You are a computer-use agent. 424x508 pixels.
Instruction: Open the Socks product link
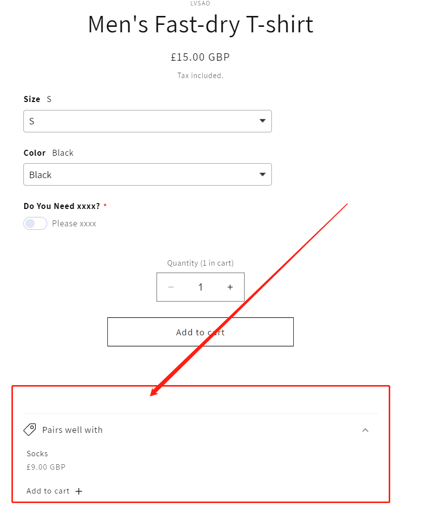[x=37, y=454]
